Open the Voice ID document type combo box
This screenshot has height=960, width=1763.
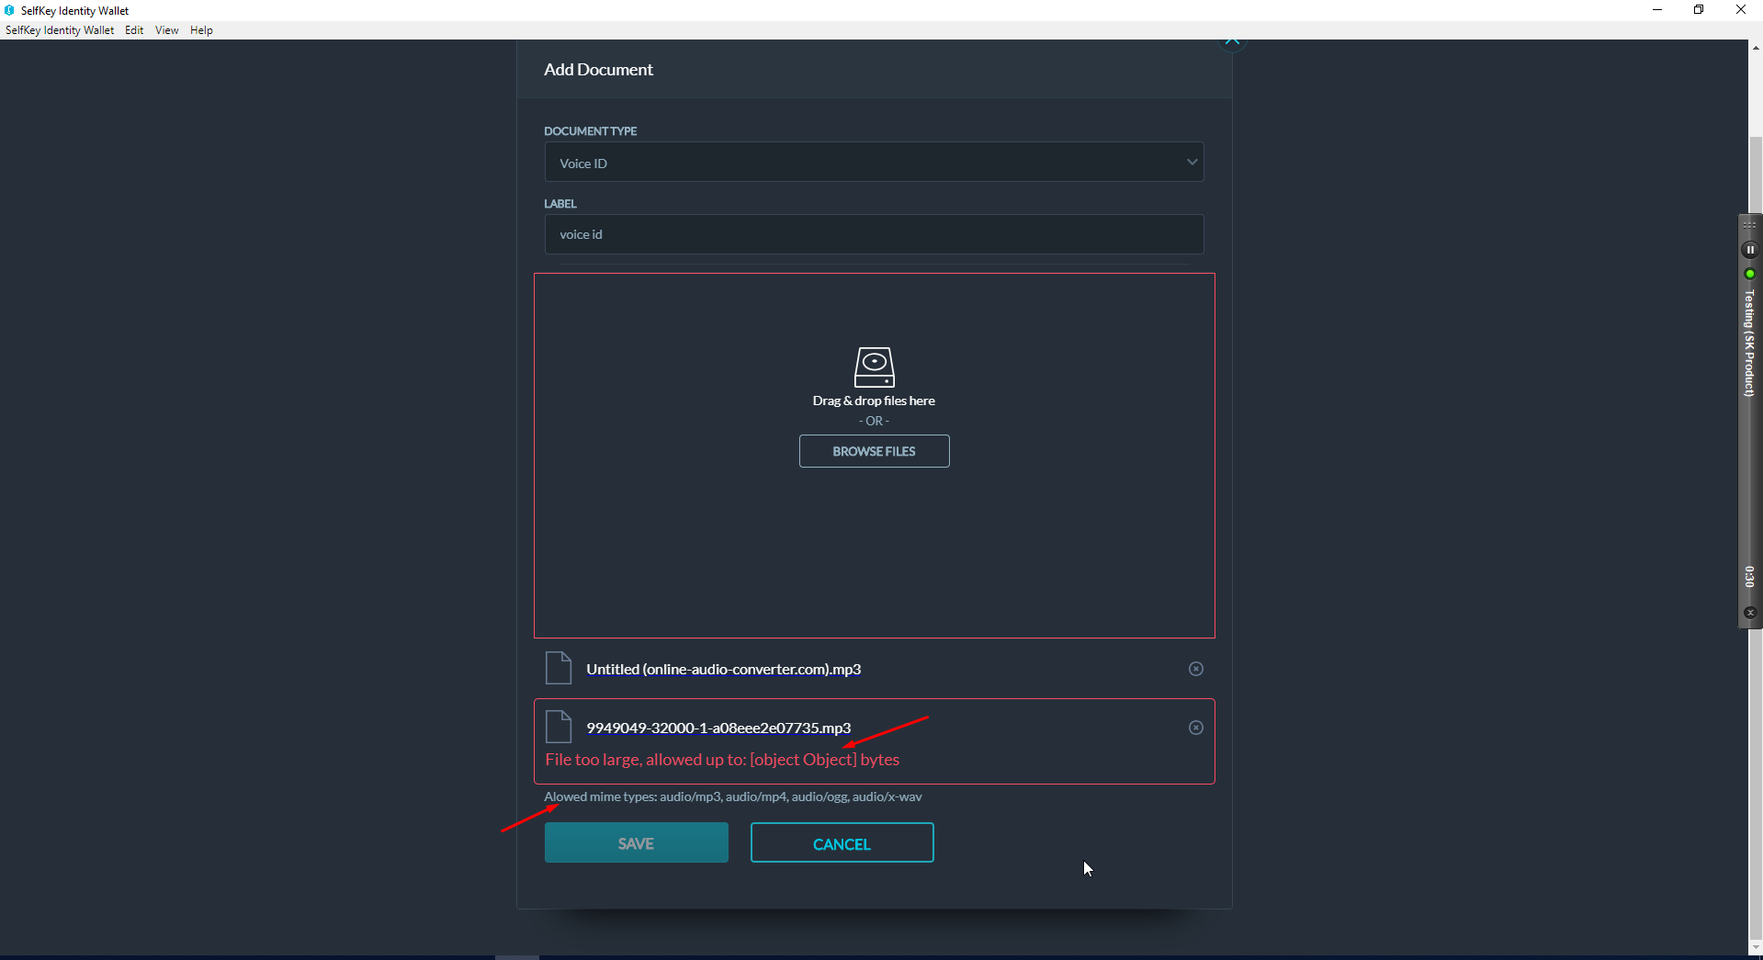pos(874,162)
